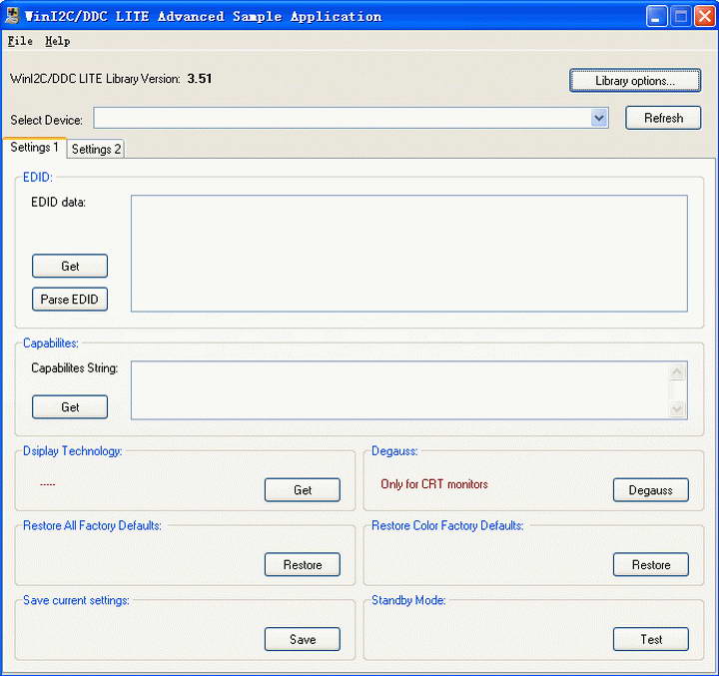Close the application window

[x=705, y=17]
